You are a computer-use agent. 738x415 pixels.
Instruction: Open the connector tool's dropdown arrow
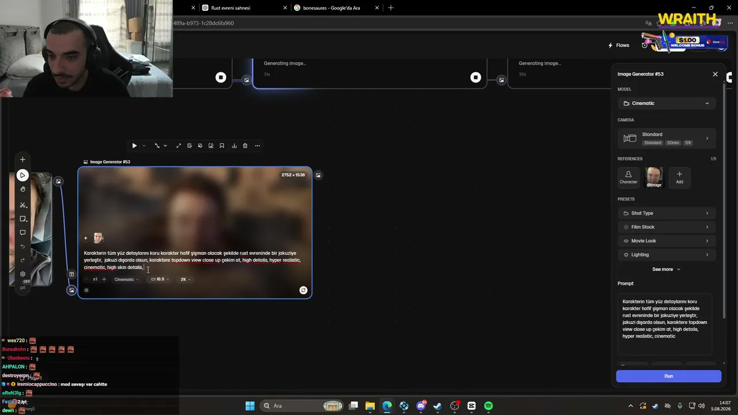click(x=165, y=146)
